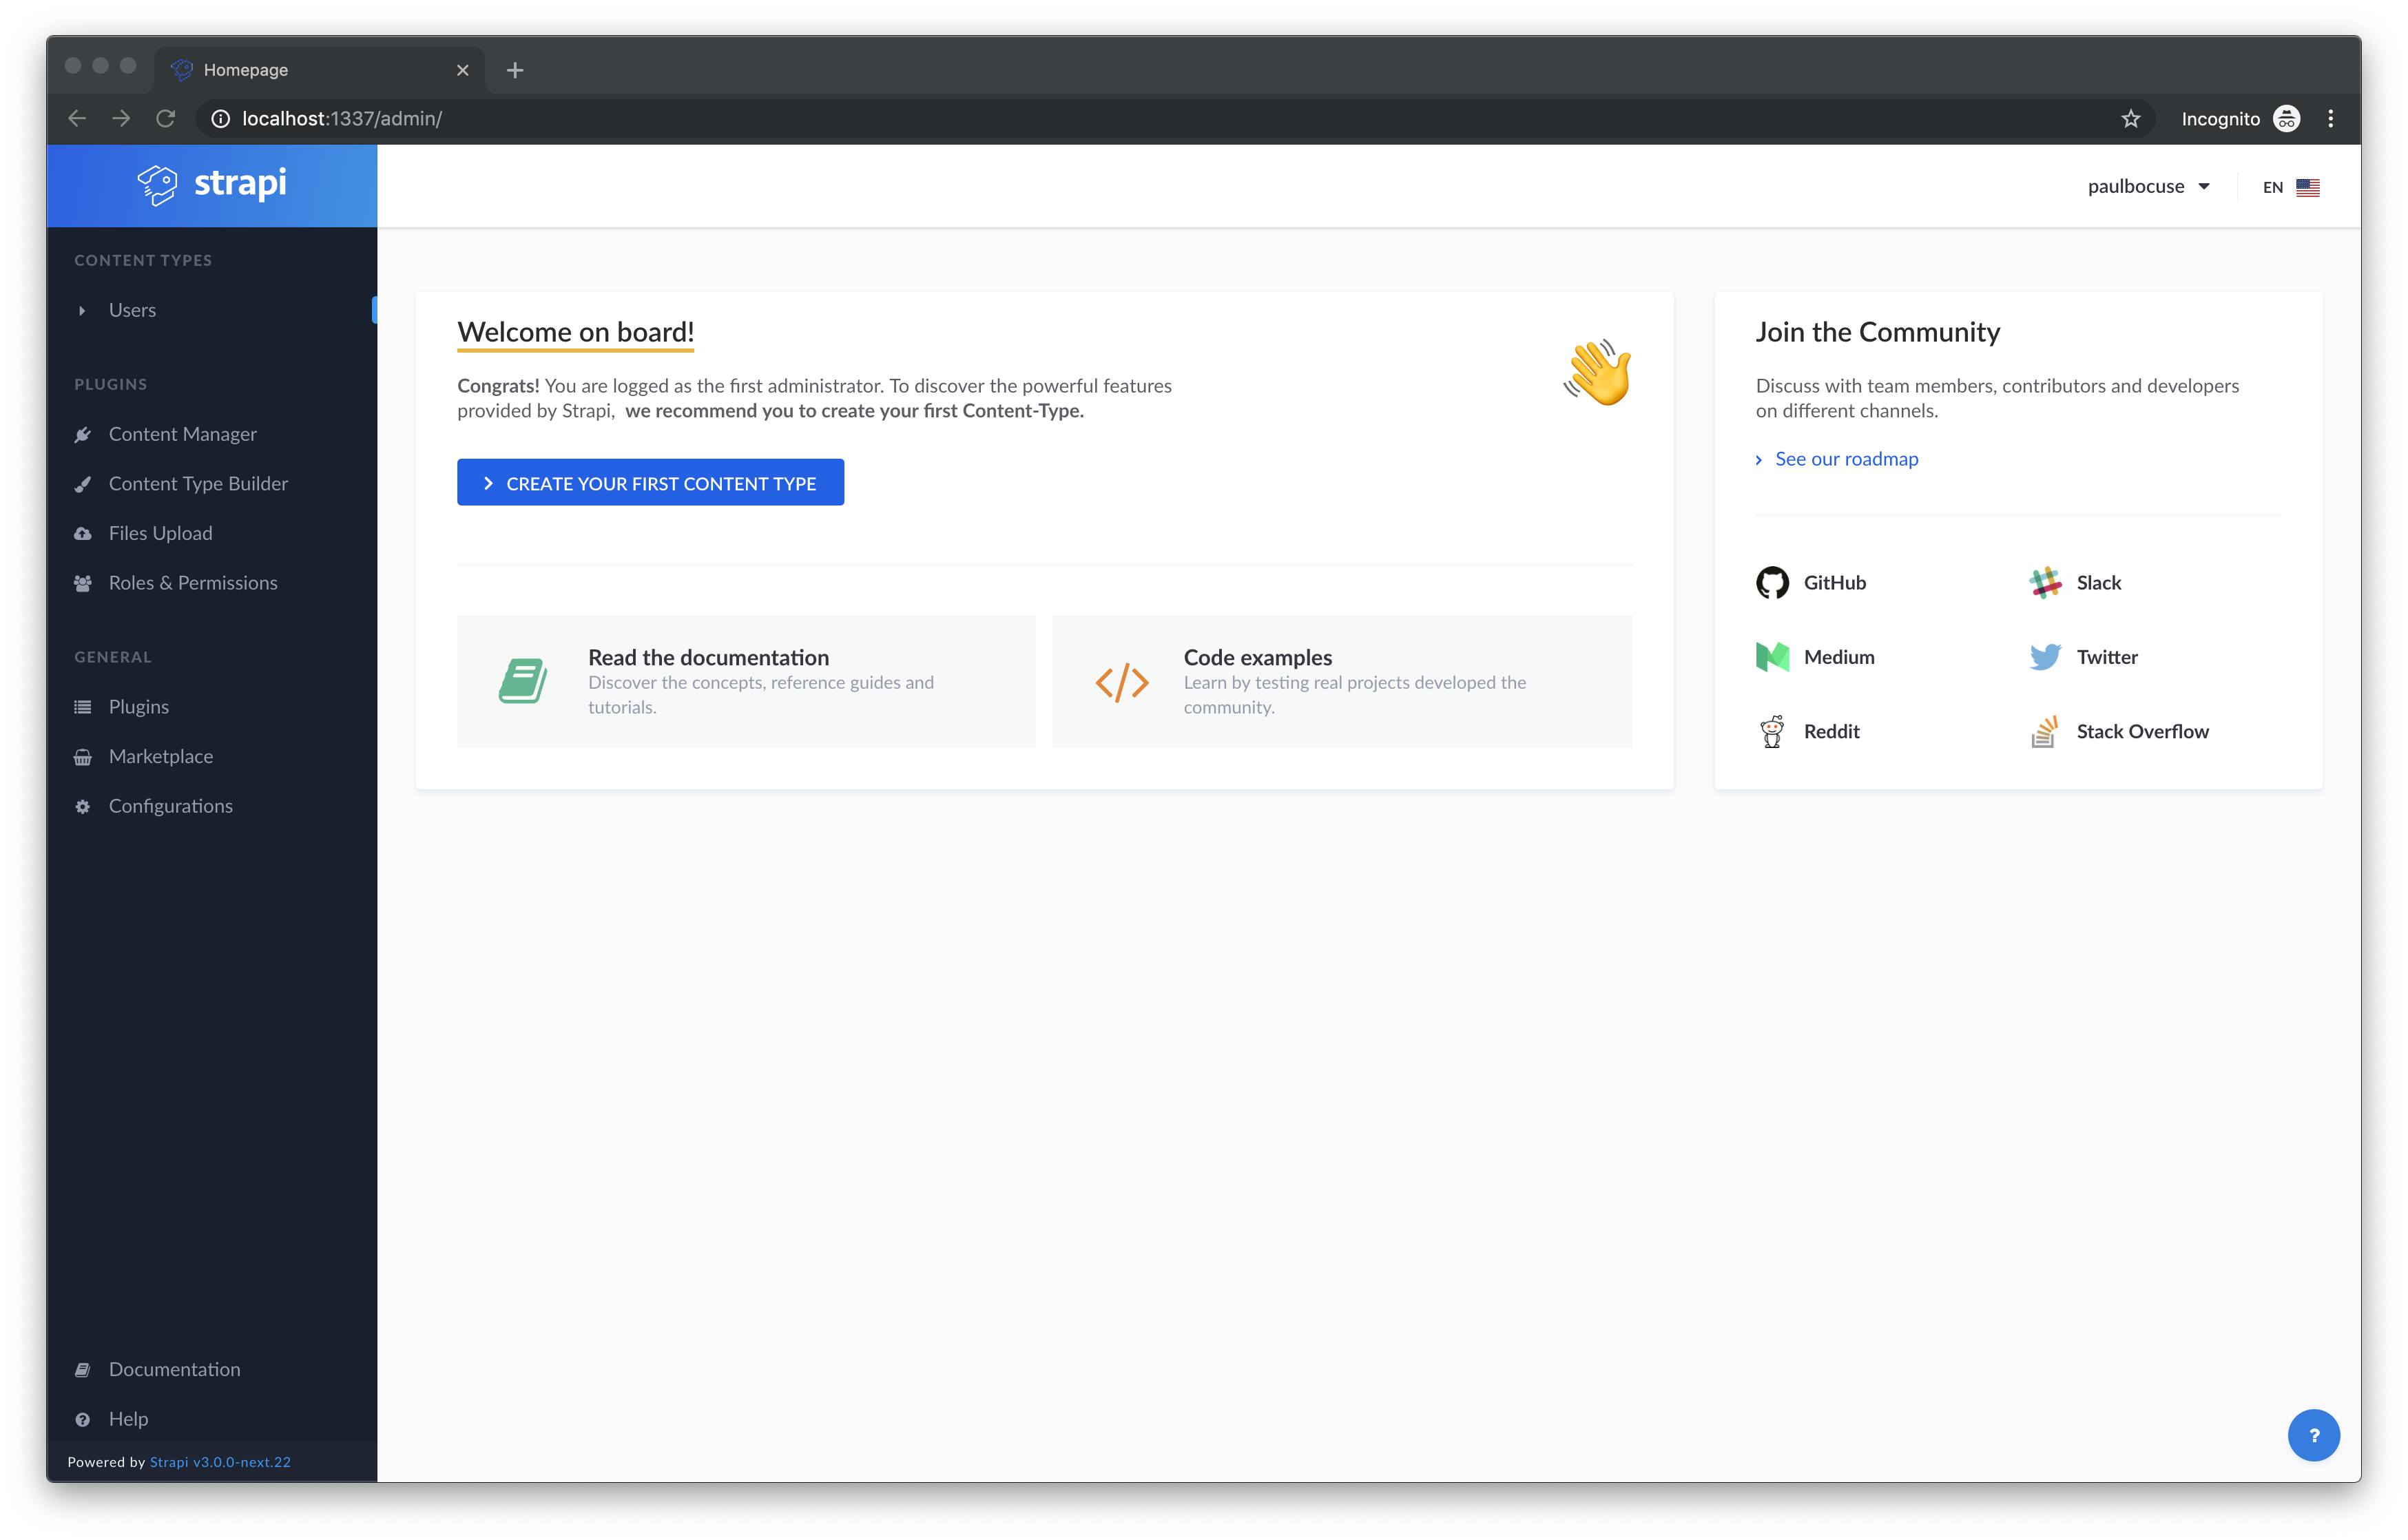Click the Twitter bird icon

click(x=2045, y=657)
